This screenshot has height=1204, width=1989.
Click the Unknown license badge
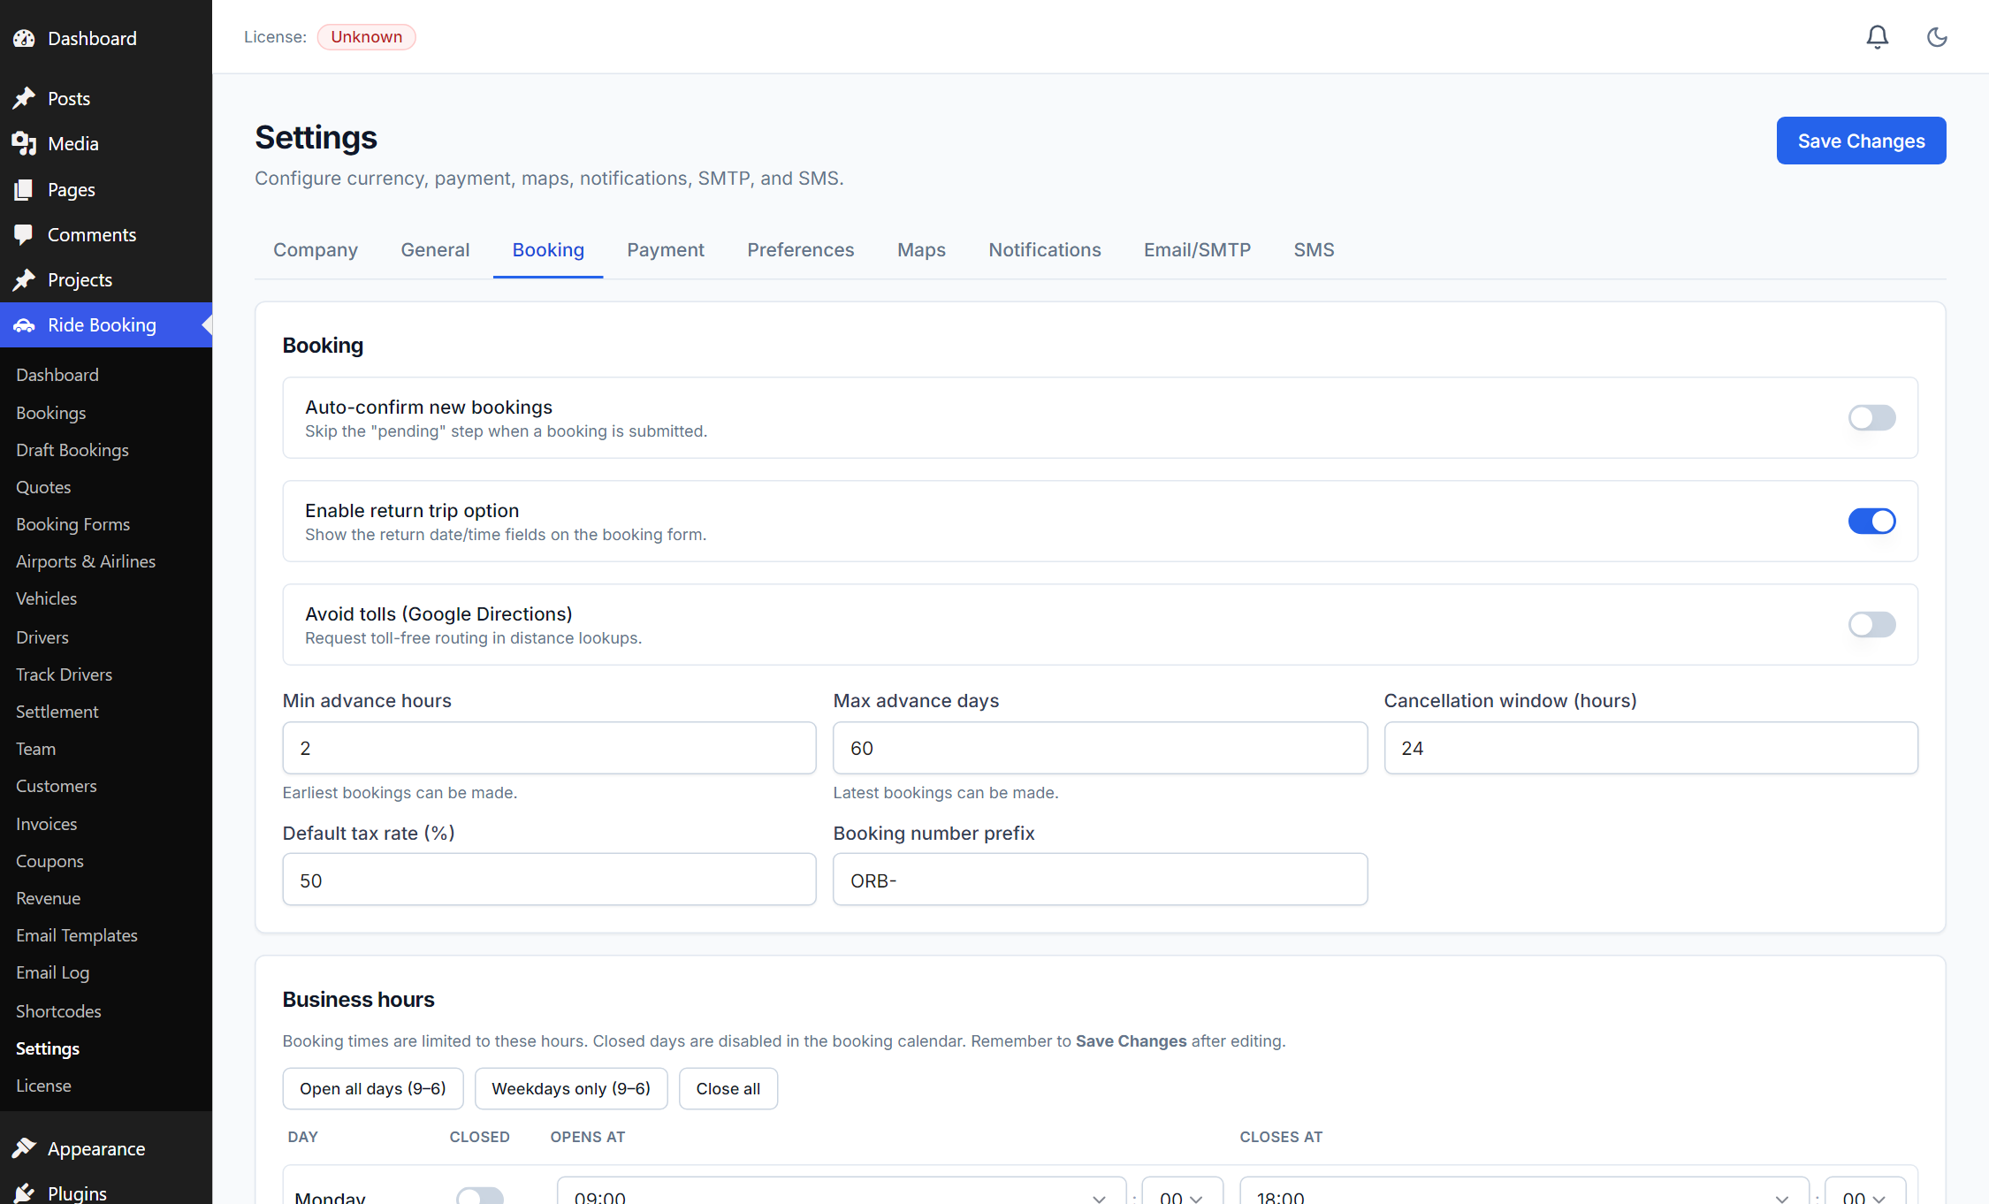tap(367, 37)
